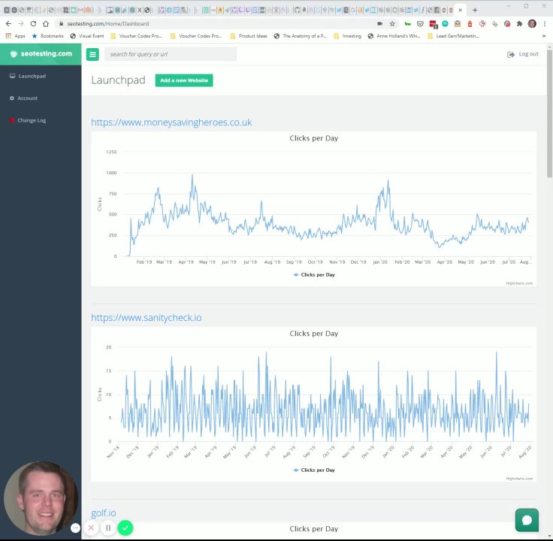Click the pointer hand extension icon
Viewport: 553px width, 541px height.
pyautogui.click(x=494, y=23)
